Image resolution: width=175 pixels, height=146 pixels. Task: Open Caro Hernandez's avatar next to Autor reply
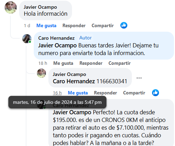27,39
